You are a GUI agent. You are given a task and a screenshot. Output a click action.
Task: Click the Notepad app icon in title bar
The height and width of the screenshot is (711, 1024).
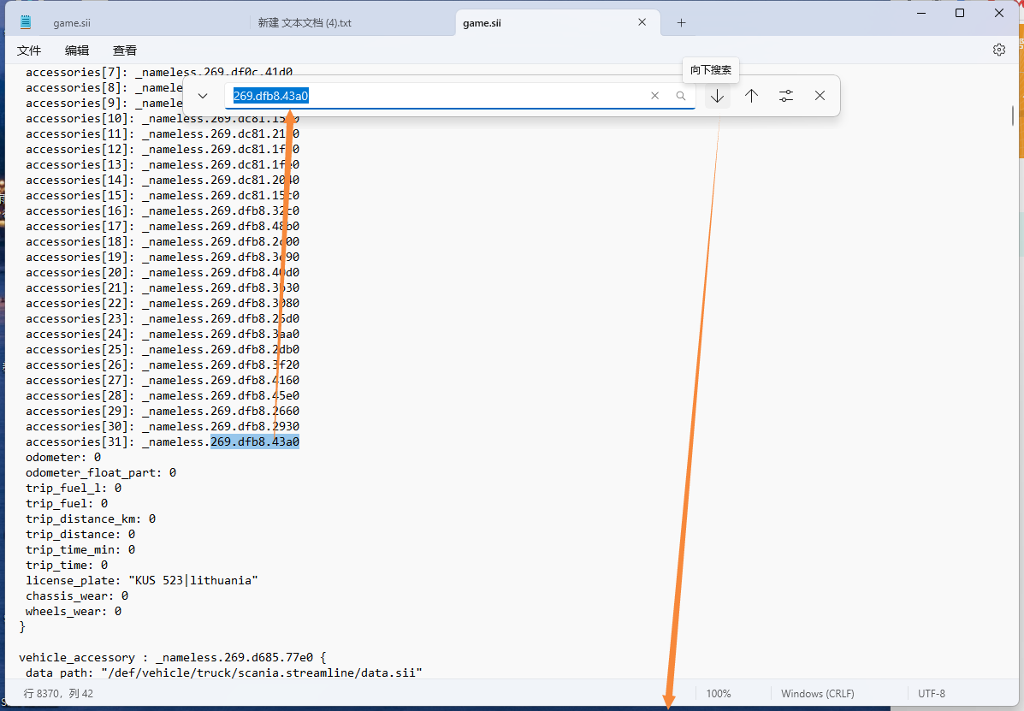26,22
